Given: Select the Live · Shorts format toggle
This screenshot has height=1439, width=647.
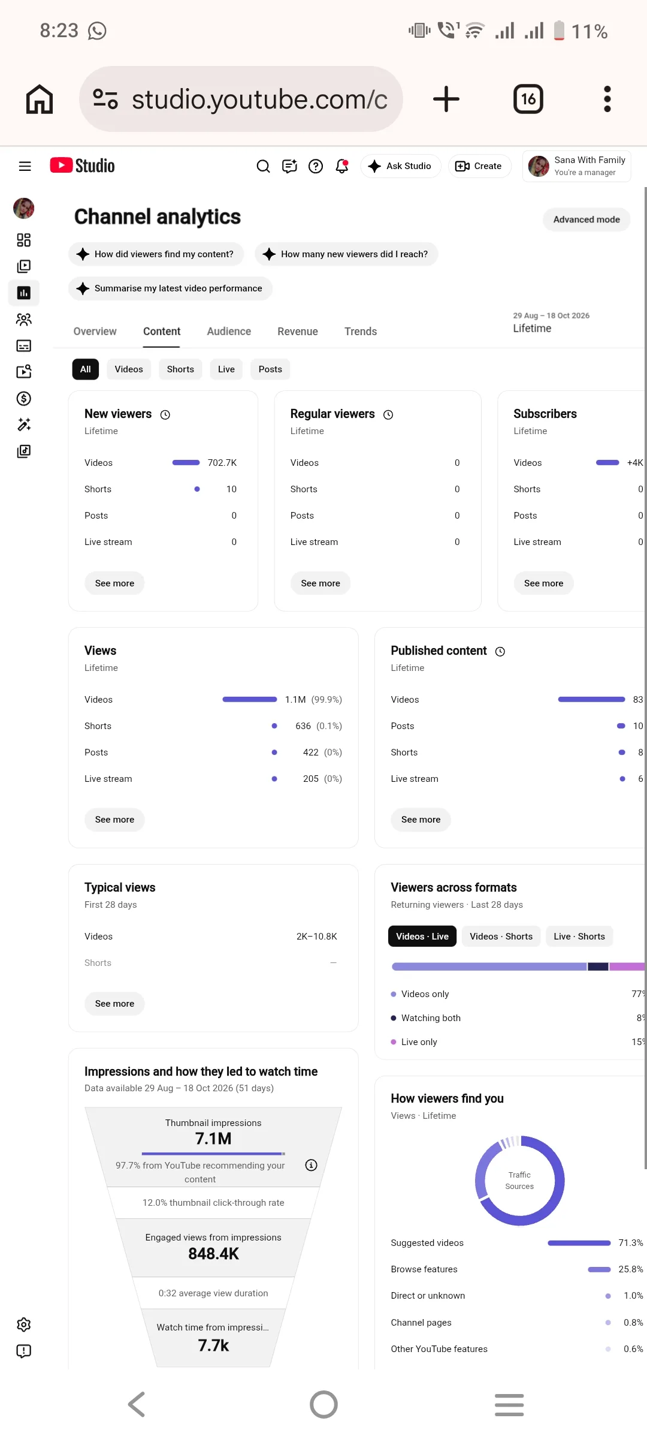Looking at the screenshot, I should [579, 937].
